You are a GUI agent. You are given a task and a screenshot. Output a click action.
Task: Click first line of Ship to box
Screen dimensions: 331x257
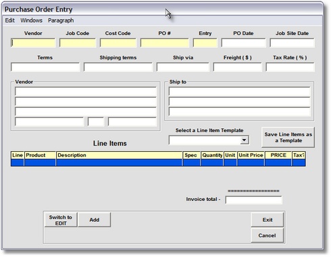(239, 92)
